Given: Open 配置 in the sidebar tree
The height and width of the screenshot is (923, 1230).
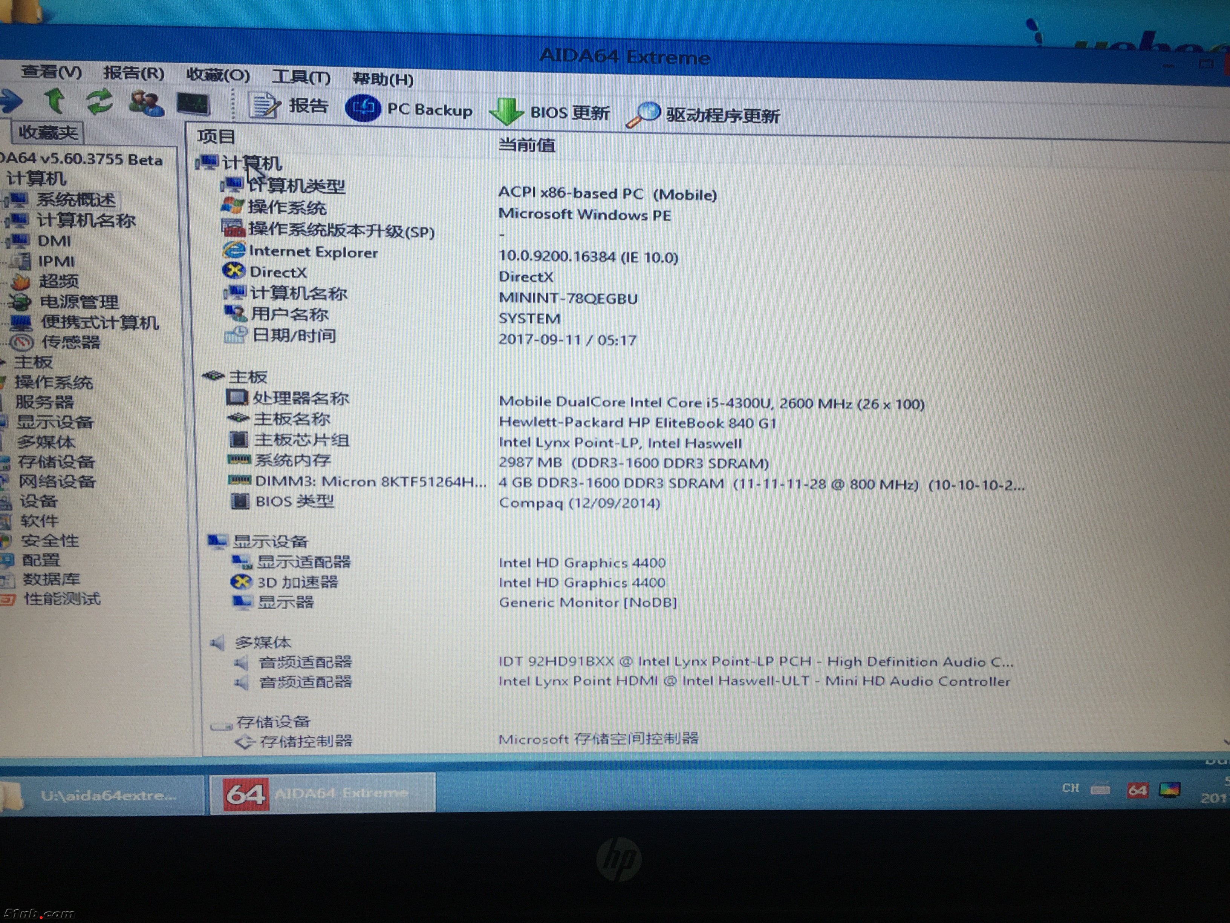Looking at the screenshot, I should pos(41,560).
